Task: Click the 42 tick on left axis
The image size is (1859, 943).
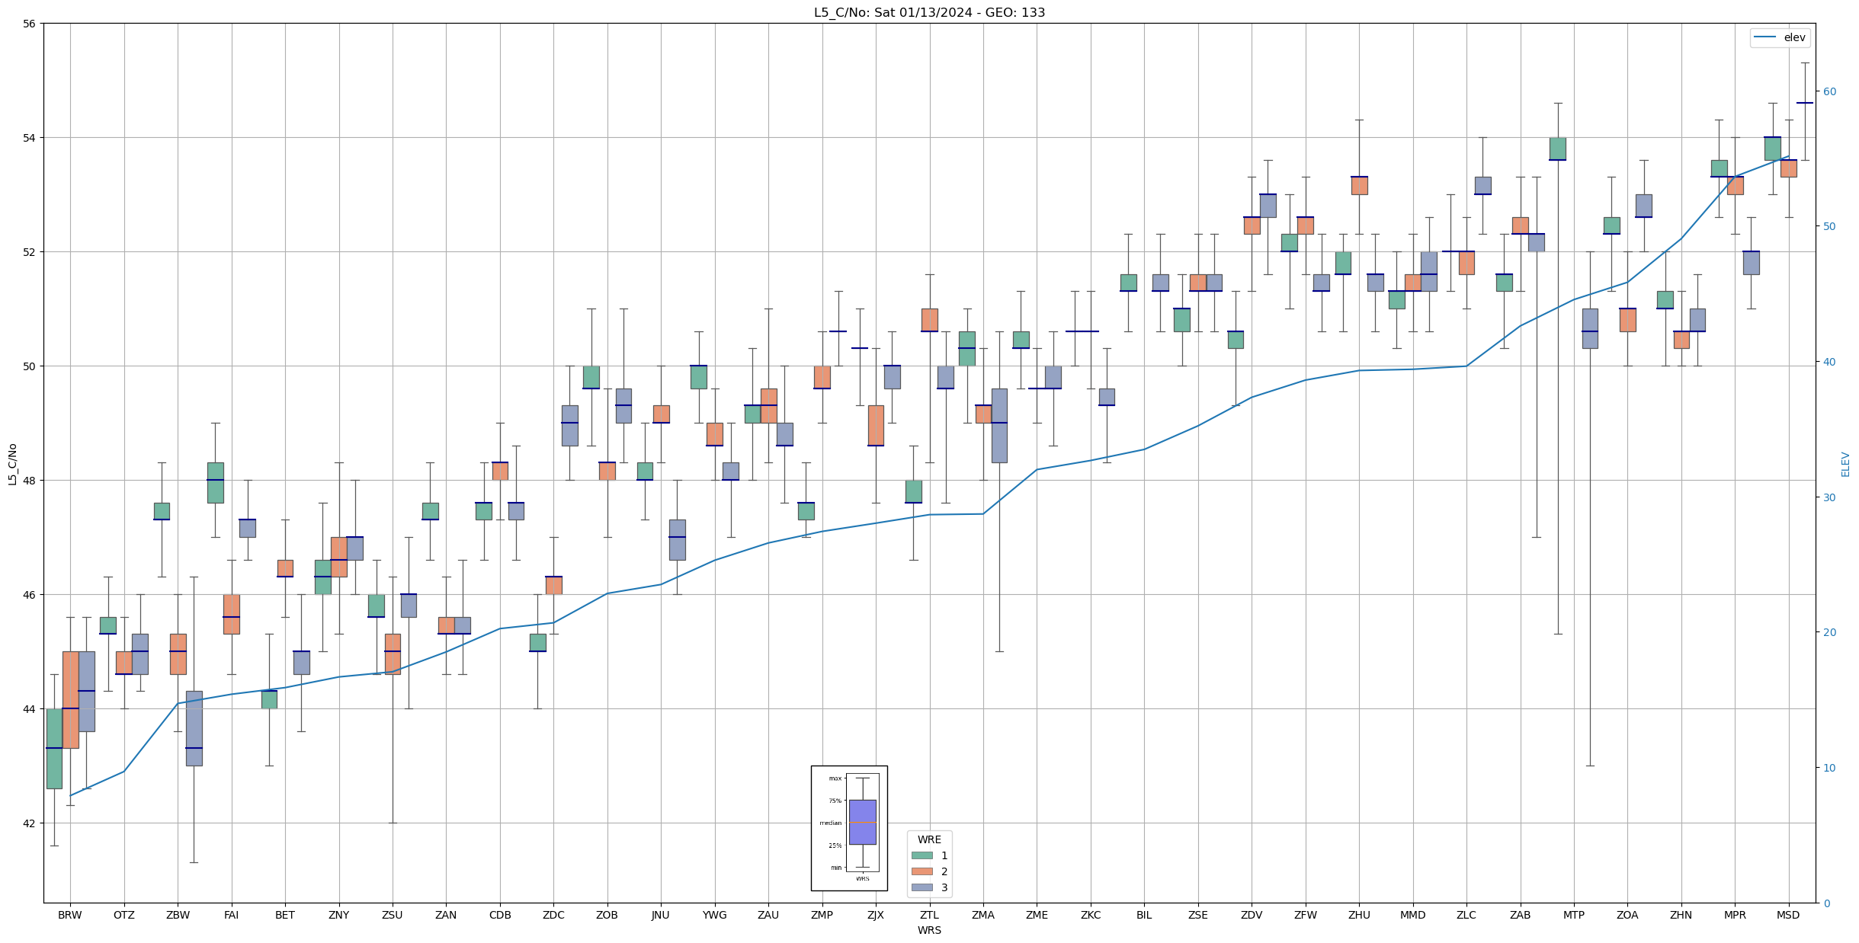Action: click(29, 823)
